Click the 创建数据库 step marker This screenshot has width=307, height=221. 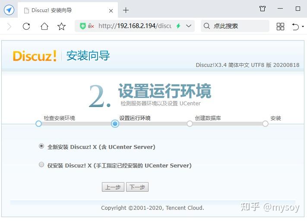click(x=190, y=124)
